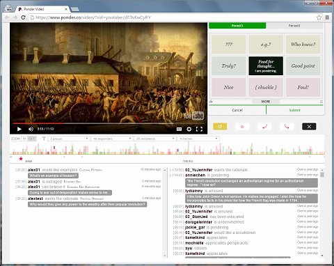Enter fullscreen video mode
The height and width of the screenshot is (266, 334).
point(199,129)
